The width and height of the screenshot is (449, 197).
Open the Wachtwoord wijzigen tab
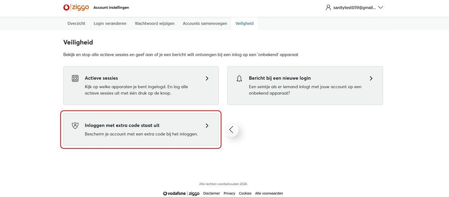pyautogui.click(x=154, y=23)
